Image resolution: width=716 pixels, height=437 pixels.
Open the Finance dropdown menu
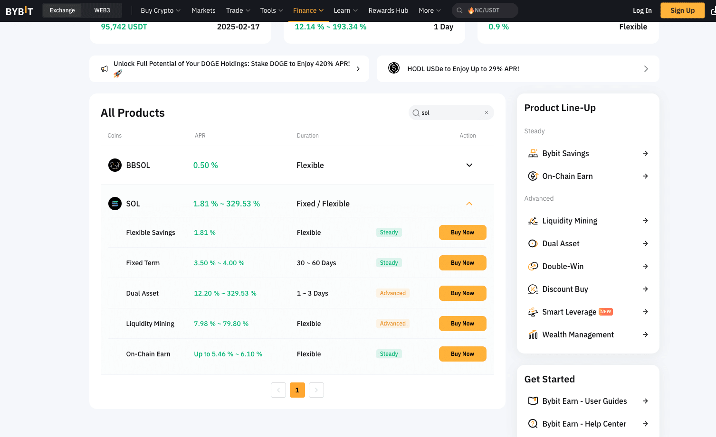click(x=308, y=10)
